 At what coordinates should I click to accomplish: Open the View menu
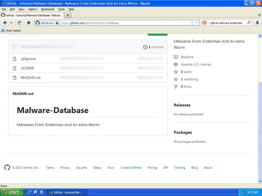[x=21, y=9]
